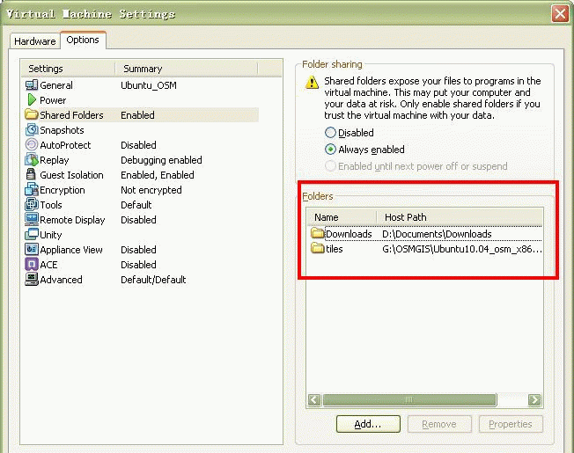Click the Remove button
This screenshot has width=574, height=453.
tap(439, 424)
